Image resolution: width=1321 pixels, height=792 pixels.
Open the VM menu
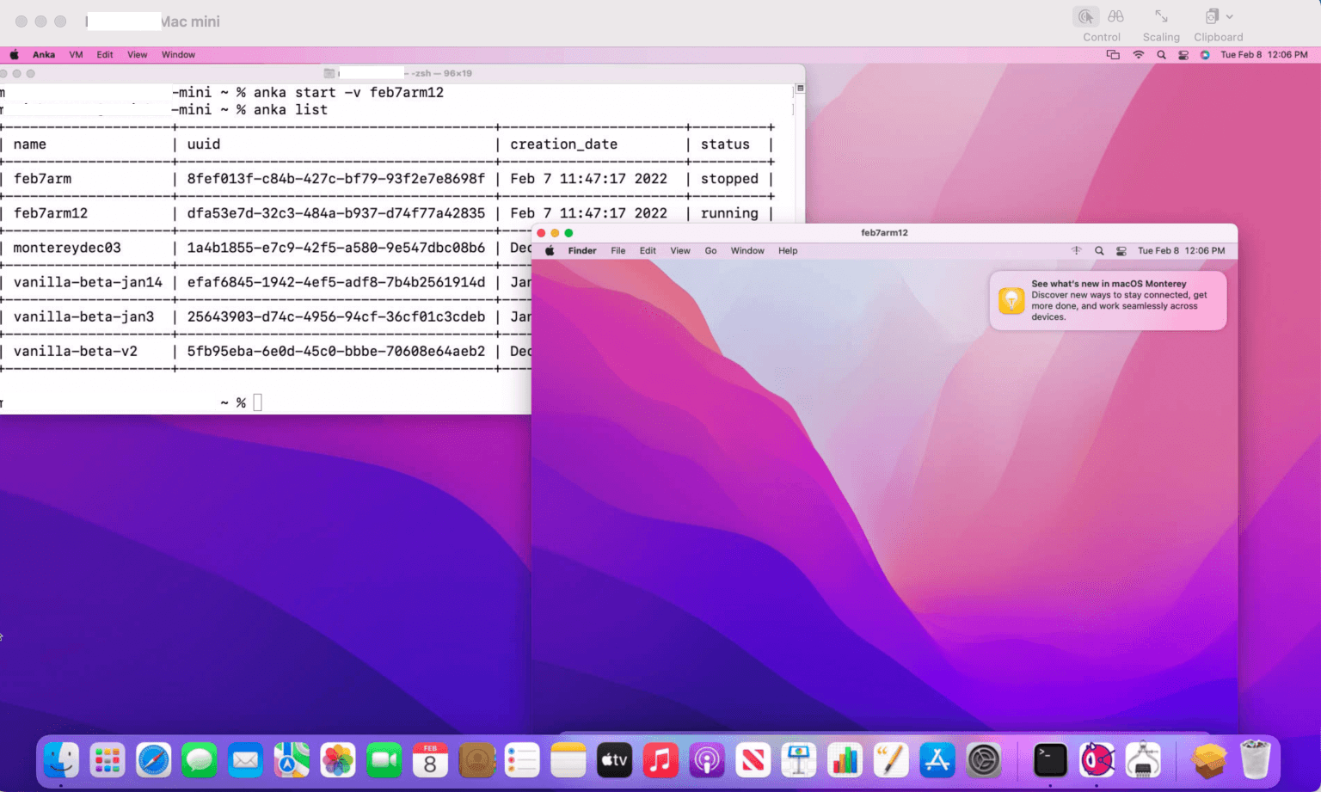76,54
